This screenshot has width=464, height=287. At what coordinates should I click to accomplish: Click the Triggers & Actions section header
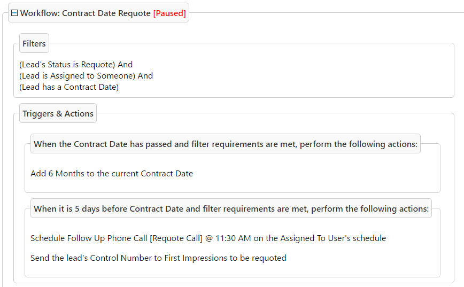(58, 114)
